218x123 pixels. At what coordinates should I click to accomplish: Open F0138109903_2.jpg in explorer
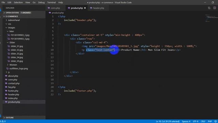pyautogui.click(x=20, y=35)
